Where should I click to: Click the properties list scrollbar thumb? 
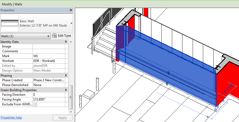tap(71, 97)
